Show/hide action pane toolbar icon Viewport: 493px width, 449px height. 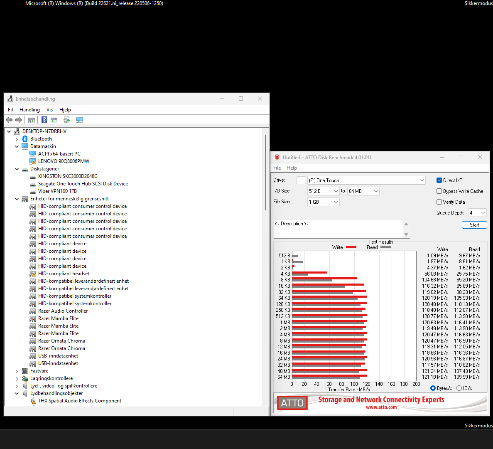pyautogui.click(x=54, y=120)
